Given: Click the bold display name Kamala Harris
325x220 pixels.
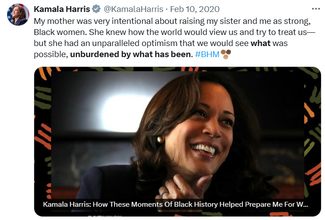Looking at the screenshot, I should tap(62, 9).
